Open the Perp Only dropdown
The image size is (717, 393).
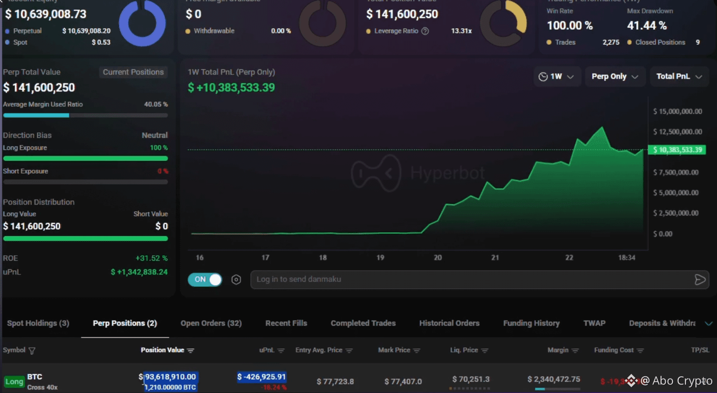click(x=615, y=76)
